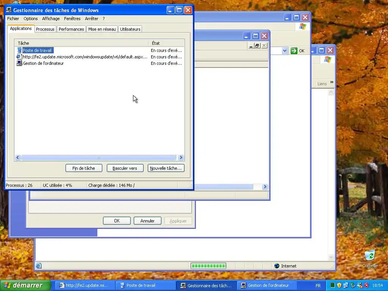Expand the Liens toolbar chevron in Internet Explorer
Screen dimensions: 388x291
[x=332, y=82]
